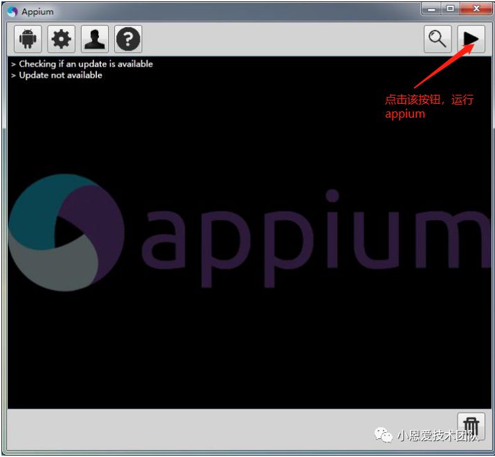This screenshot has height=457, width=495.
Task: Maximize the Appium window
Action: [x=451, y=9]
